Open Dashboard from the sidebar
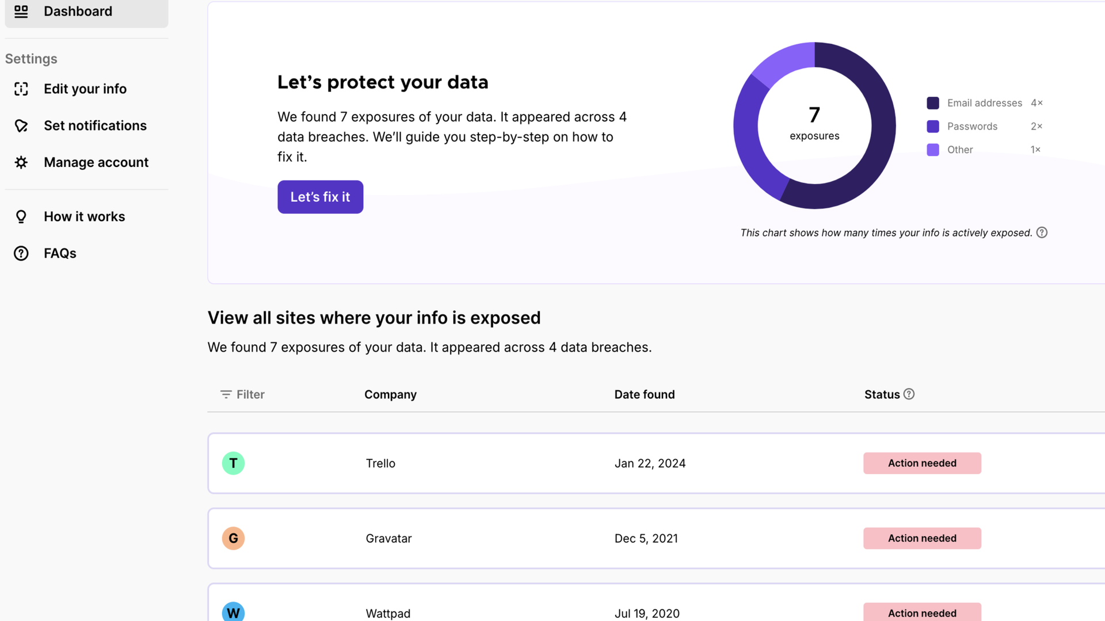Image resolution: width=1105 pixels, height=621 pixels. (86, 12)
